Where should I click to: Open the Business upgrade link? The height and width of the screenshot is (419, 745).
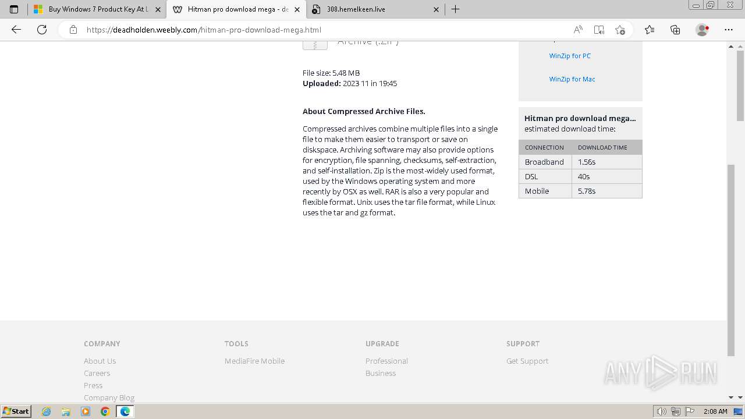[381, 373]
